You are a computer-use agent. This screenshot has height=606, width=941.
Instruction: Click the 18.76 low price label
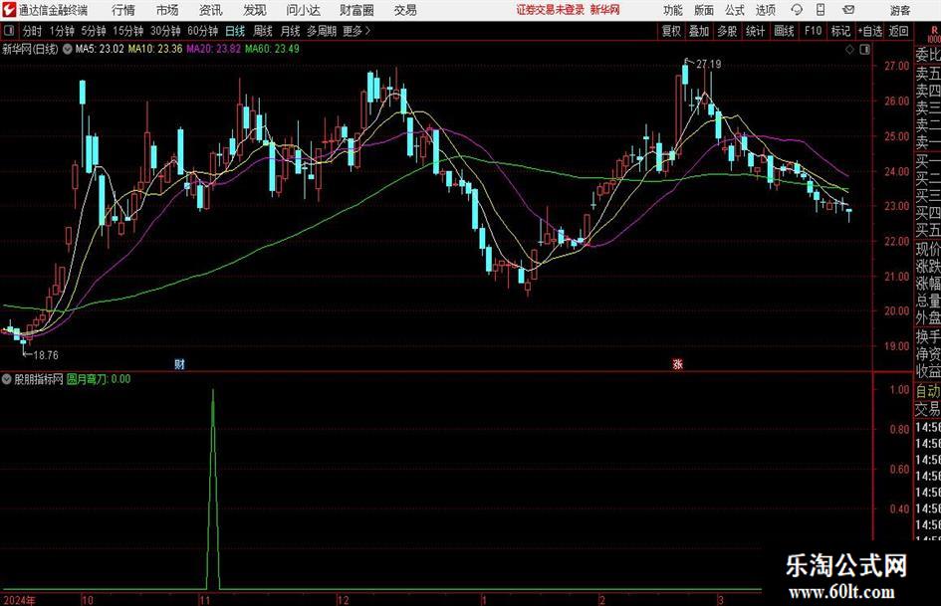click(x=46, y=355)
